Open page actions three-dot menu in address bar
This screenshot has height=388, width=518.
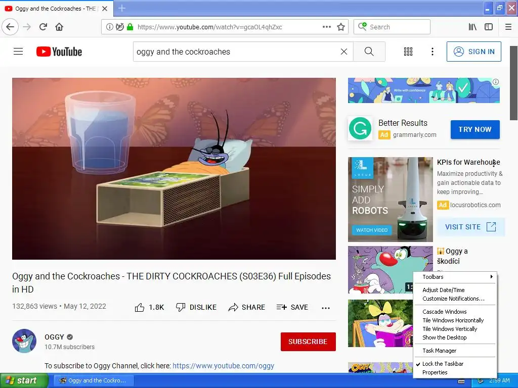tap(327, 27)
